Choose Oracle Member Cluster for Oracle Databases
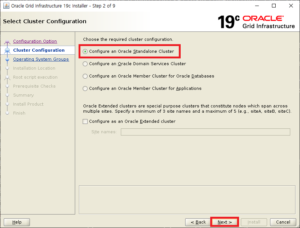300x228 pixels. 149,76
